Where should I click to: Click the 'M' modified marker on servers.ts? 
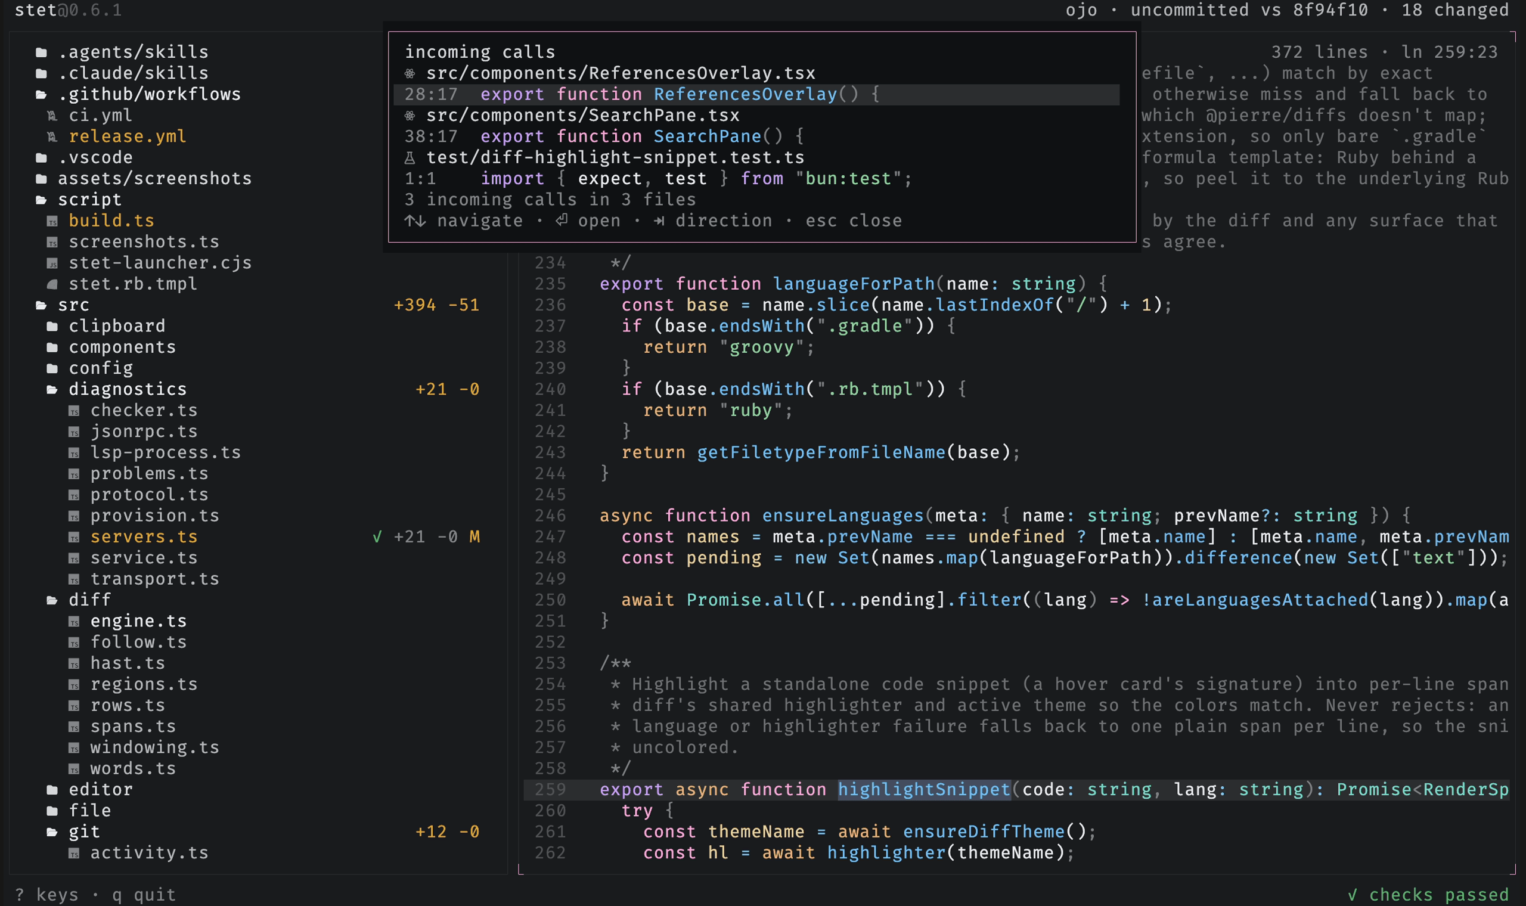[x=474, y=537]
